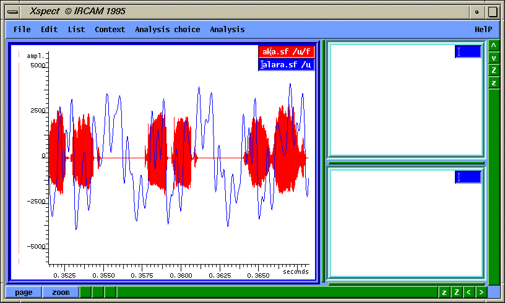Viewport: 505px width, 303px height.
Task: Maximize the Xspect window
Action: pyautogui.click(x=493, y=12)
